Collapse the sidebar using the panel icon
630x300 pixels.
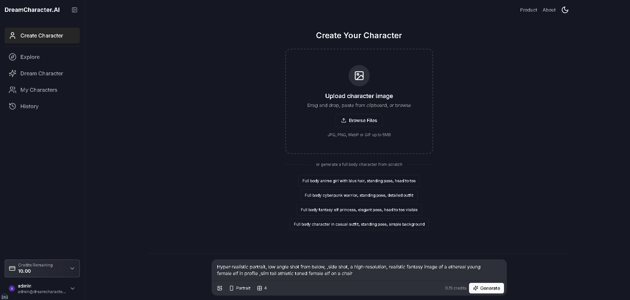coord(75,10)
